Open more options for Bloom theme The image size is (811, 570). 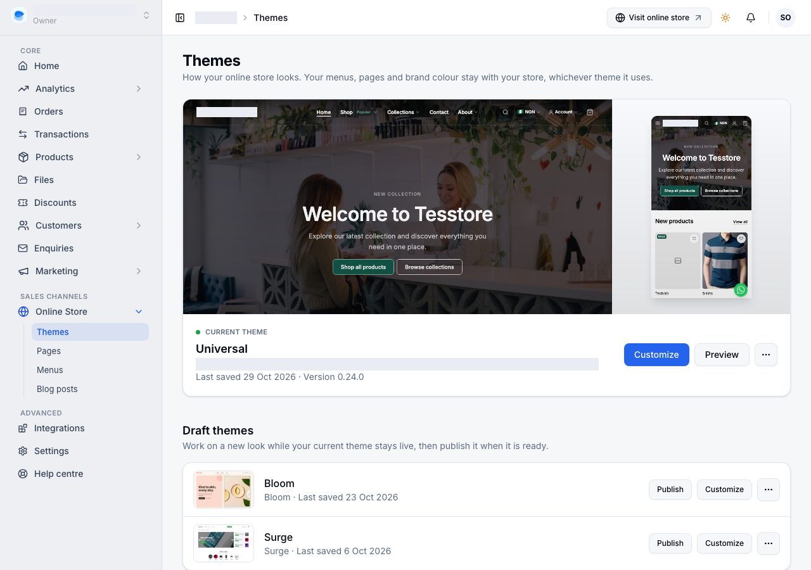tap(769, 490)
